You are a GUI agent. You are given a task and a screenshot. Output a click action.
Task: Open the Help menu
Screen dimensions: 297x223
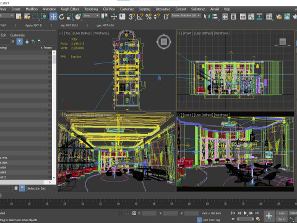point(227,9)
